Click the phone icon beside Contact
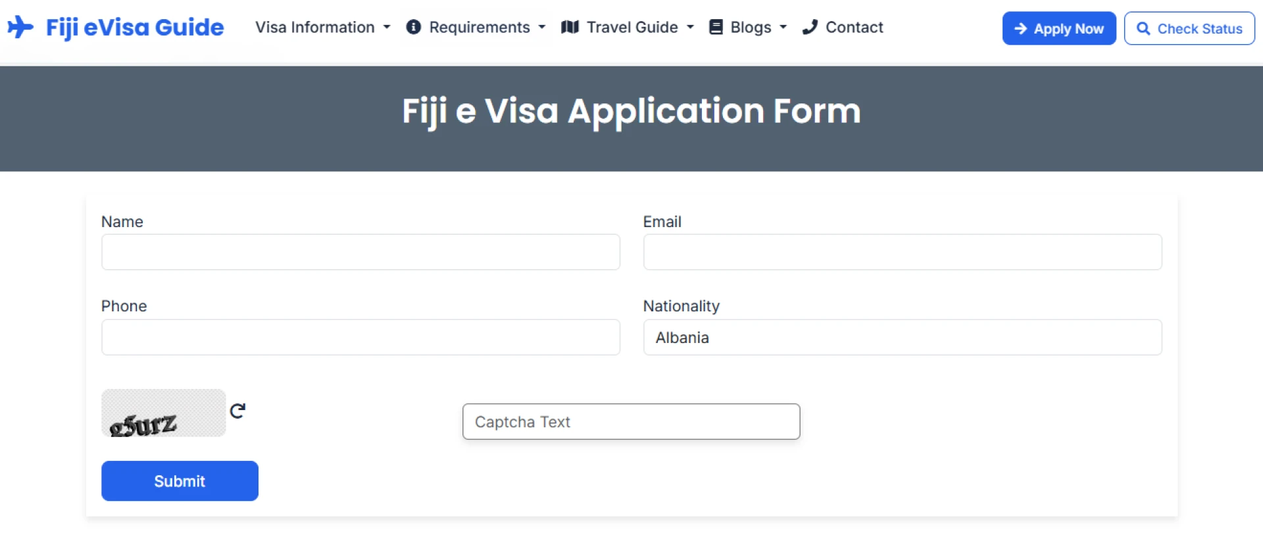Image resolution: width=1263 pixels, height=549 pixels. pyautogui.click(x=810, y=27)
